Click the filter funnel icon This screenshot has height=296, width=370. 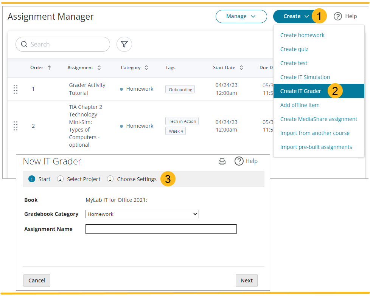point(124,44)
